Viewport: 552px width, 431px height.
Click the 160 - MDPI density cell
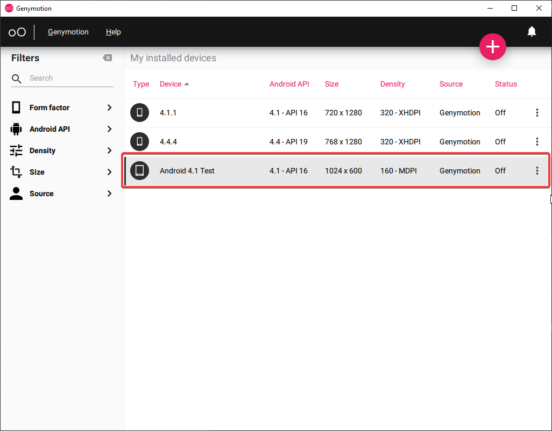pos(399,171)
